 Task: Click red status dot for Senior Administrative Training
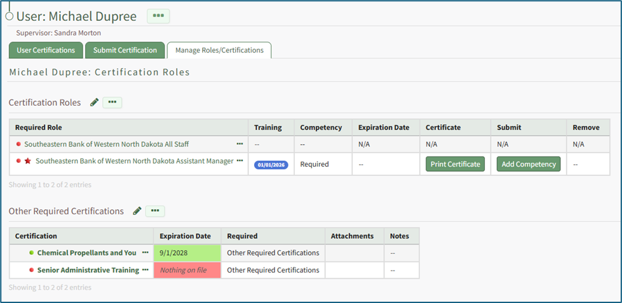31,270
